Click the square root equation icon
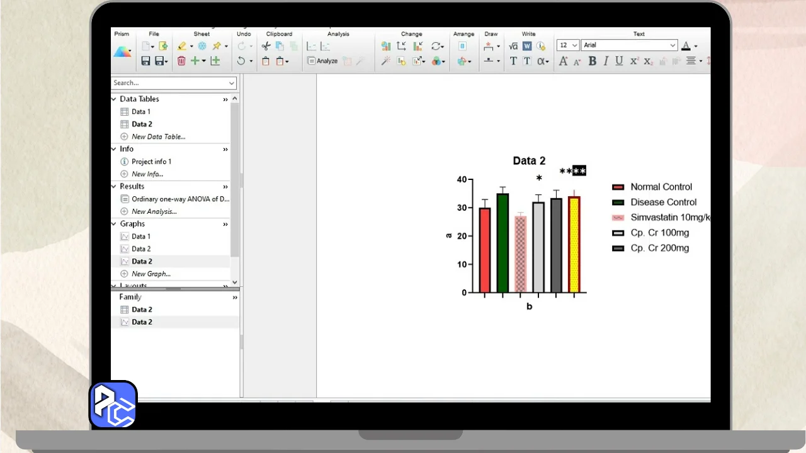 [x=513, y=46]
